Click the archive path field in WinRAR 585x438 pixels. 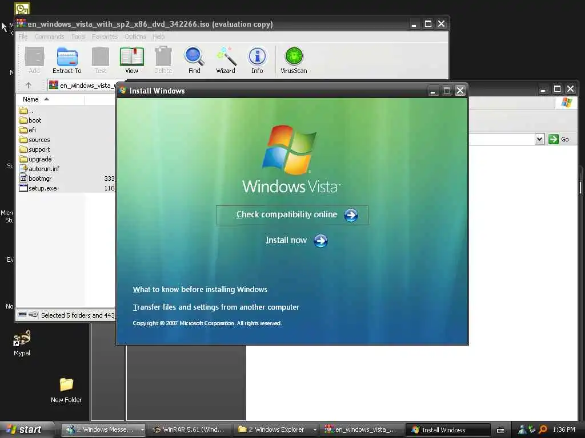[x=81, y=86]
